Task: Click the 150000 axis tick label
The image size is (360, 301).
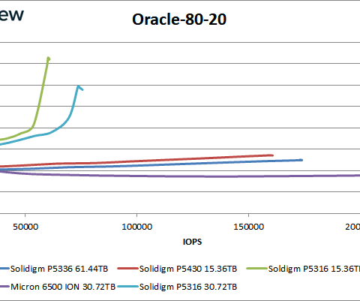Action: (x=248, y=227)
